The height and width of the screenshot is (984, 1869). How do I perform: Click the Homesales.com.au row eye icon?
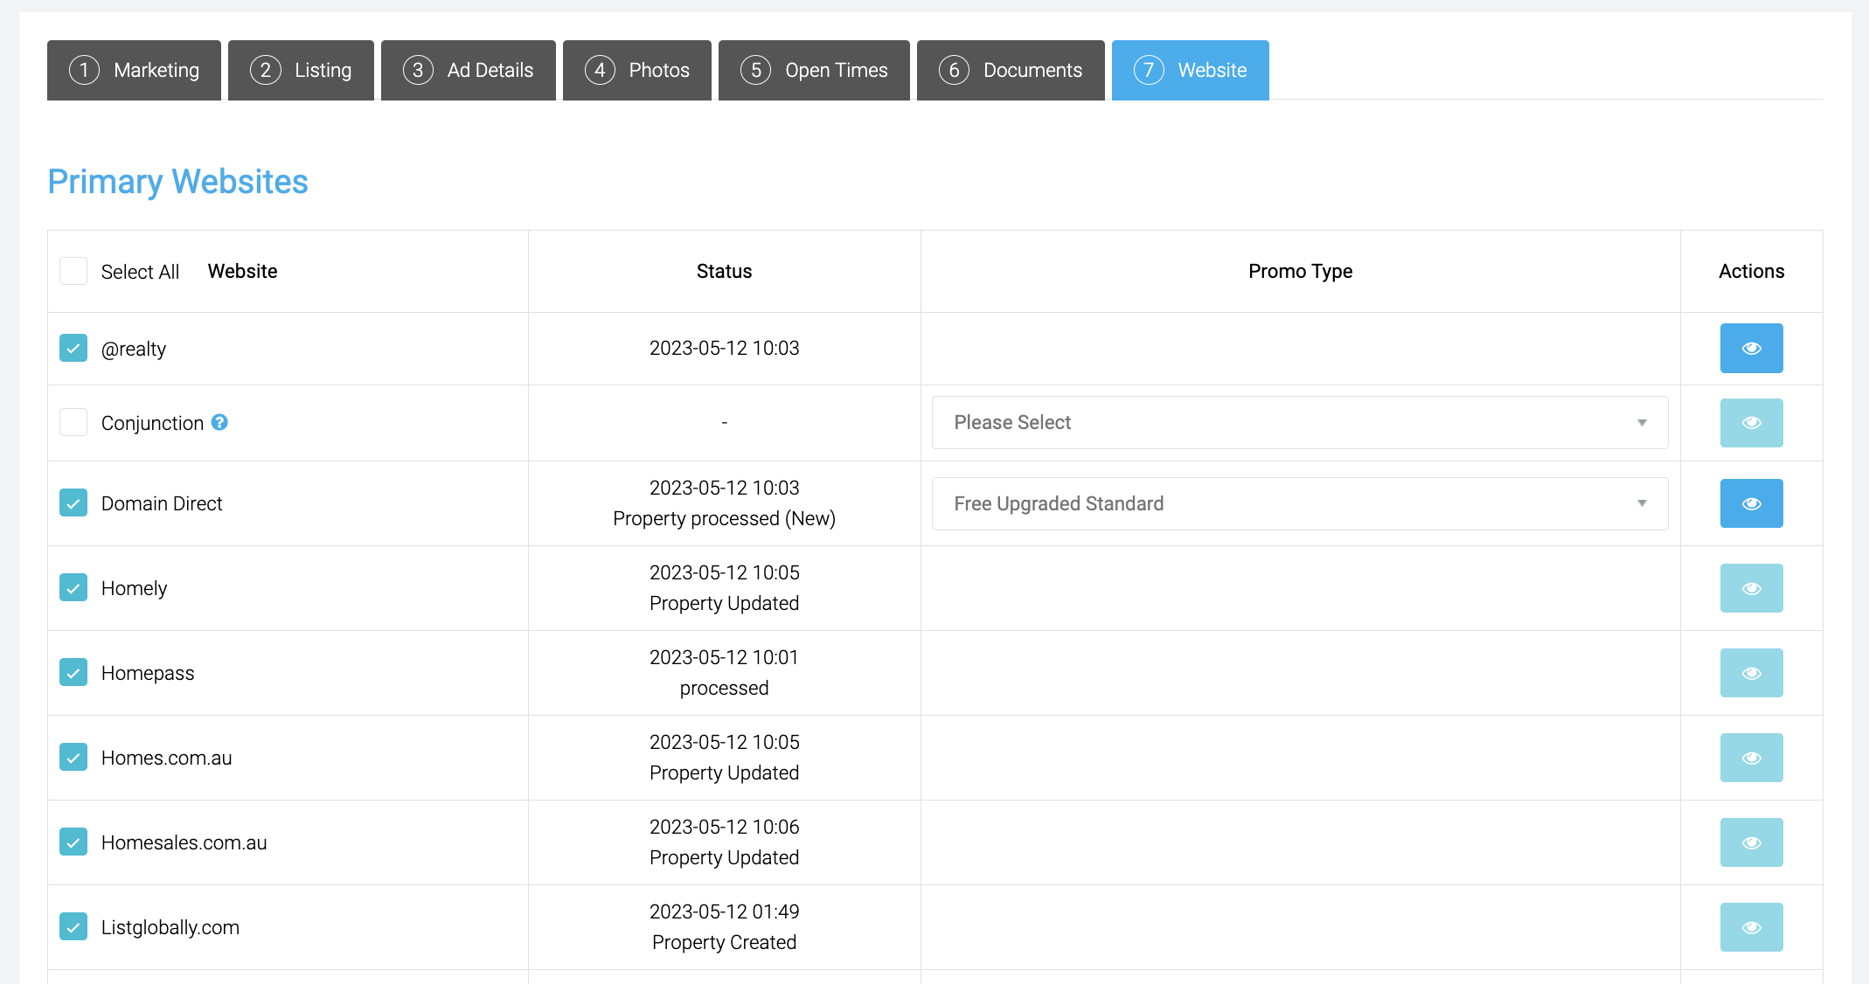coord(1751,842)
